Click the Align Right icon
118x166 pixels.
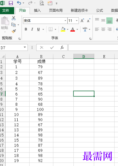tap(110, 29)
